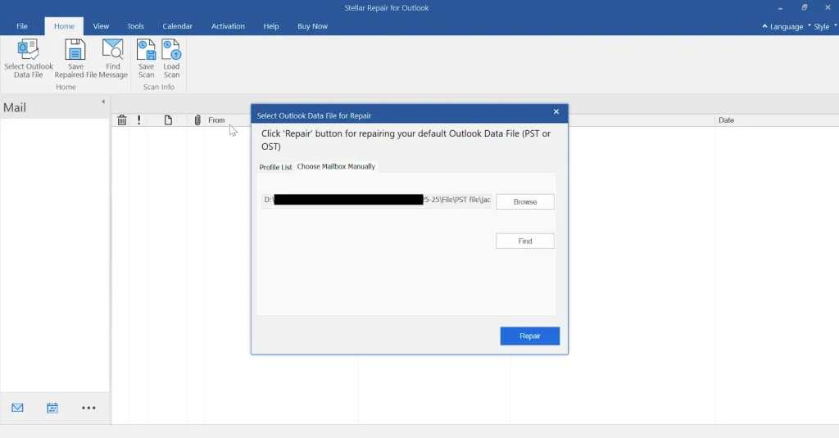839x438 pixels.
Task: Open the Activation ribbon tab
Action: point(228,26)
